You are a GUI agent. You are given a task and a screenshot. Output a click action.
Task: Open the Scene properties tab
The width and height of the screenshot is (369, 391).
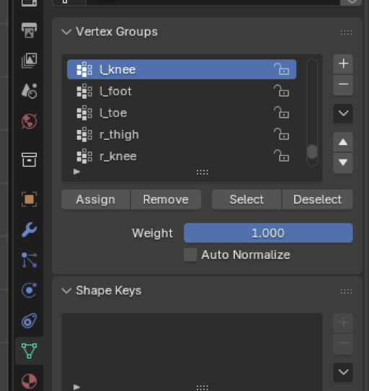[29, 91]
